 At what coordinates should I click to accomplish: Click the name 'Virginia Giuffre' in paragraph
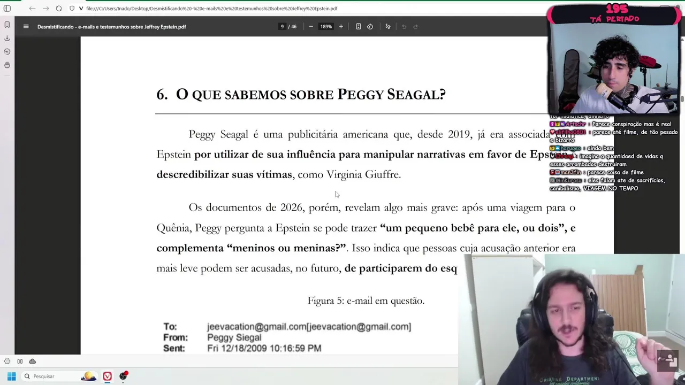tap(363, 174)
